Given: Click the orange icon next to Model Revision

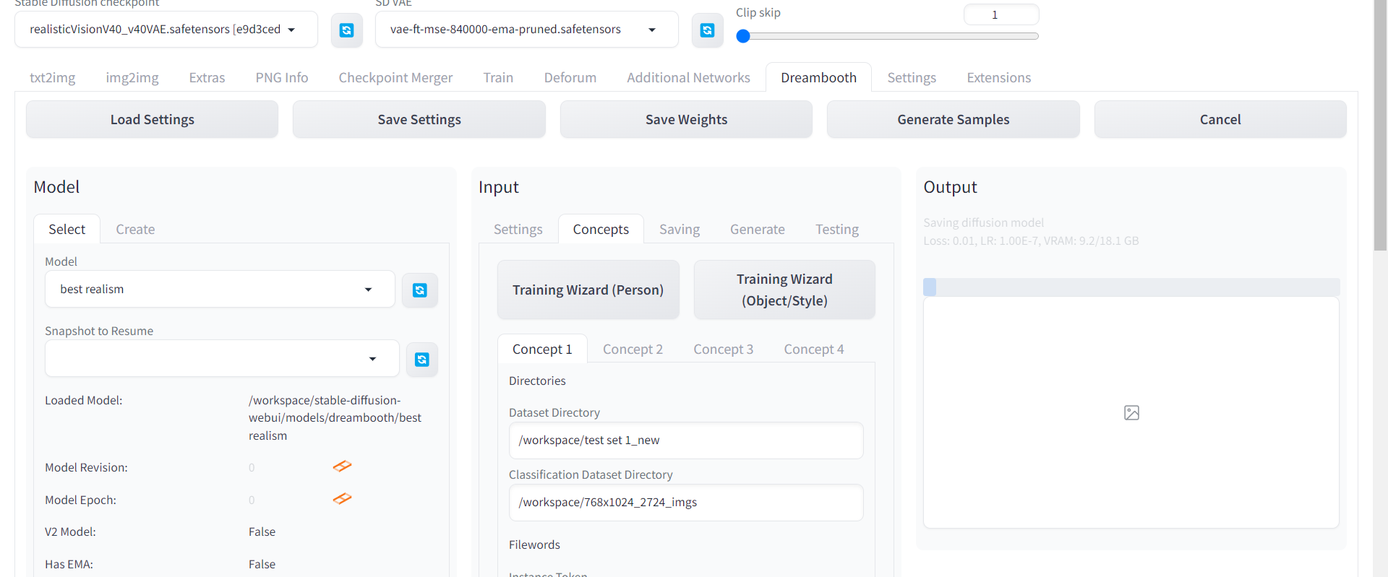Looking at the screenshot, I should [342, 467].
